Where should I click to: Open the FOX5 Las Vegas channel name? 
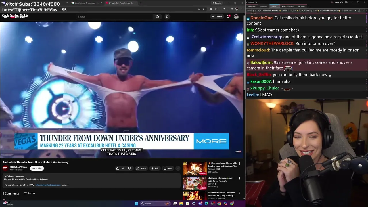click(18, 167)
